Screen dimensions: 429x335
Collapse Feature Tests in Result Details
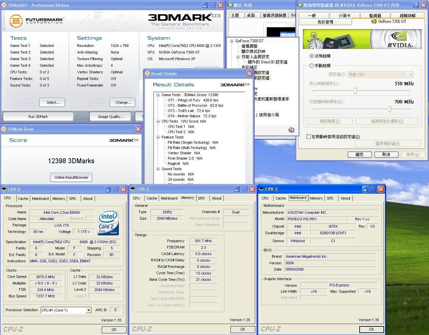tap(158, 137)
